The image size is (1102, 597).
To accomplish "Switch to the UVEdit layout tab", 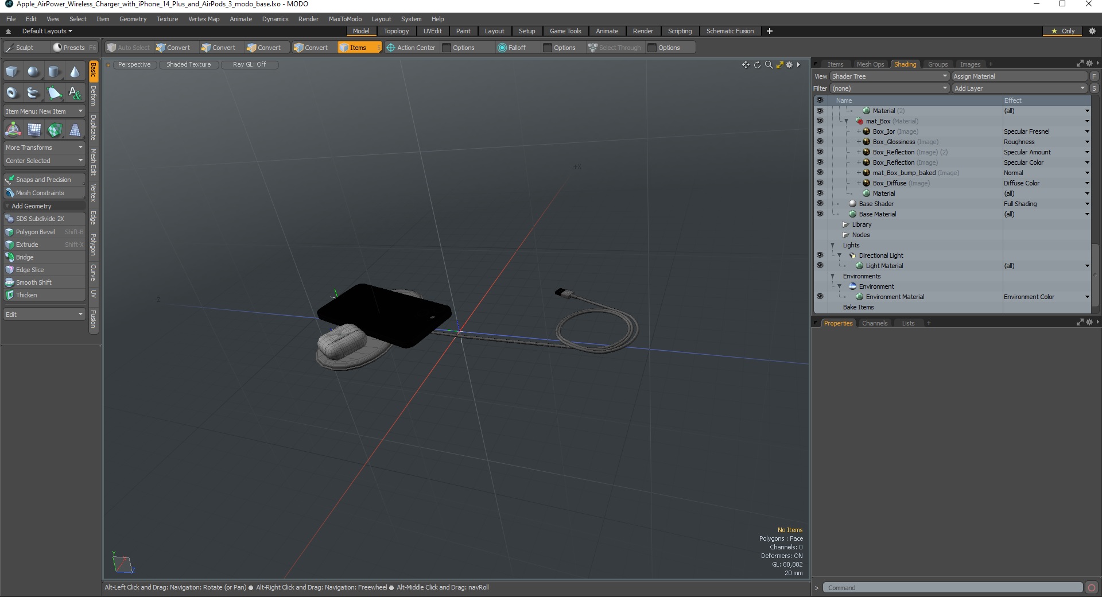I will click(432, 31).
